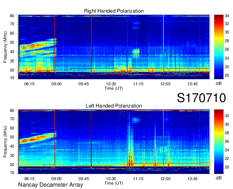Click the "22" tick on the lower colorbar
The image size is (233, 189).
click(227, 159)
